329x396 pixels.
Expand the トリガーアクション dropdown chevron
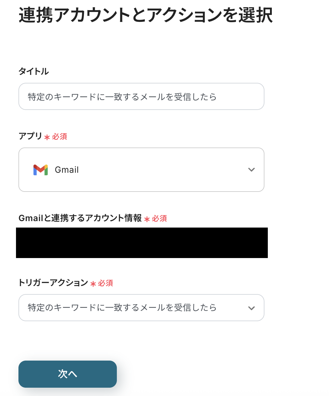click(252, 308)
